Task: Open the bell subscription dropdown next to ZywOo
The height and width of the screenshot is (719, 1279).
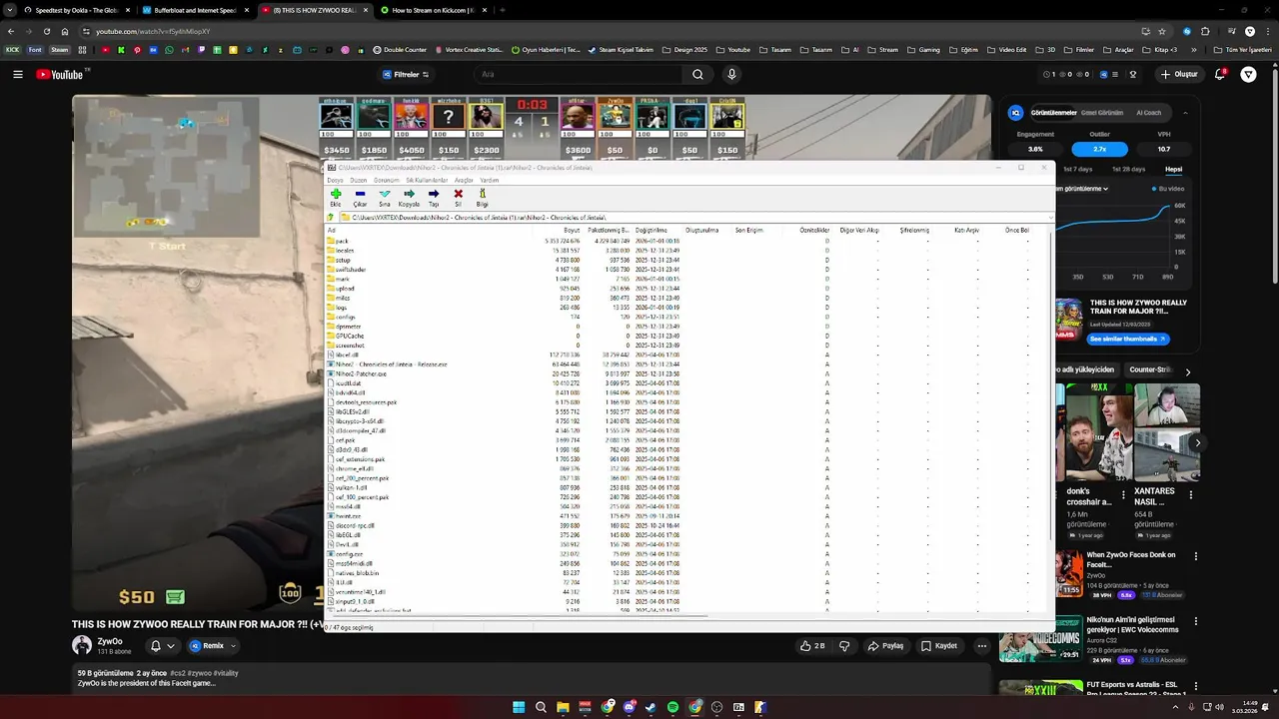Action: click(162, 646)
